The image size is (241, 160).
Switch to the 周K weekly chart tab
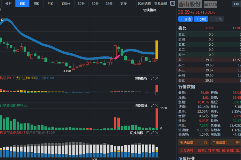[36, 3]
